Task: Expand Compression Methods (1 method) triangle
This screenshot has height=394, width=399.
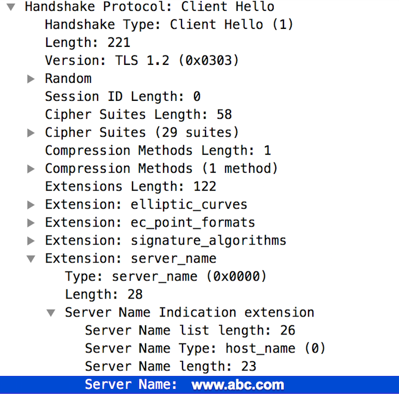Action: [31, 169]
